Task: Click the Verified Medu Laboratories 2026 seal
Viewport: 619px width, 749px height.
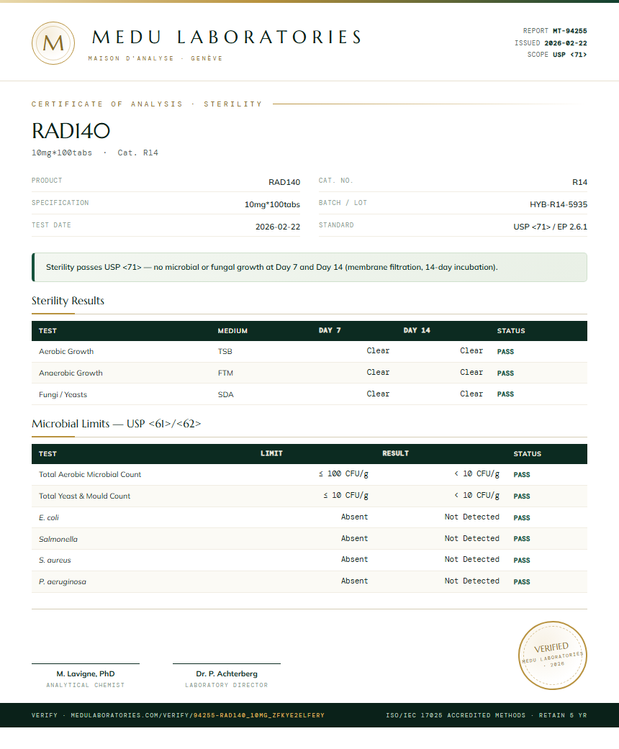Action: pyautogui.click(x=553, y=655)
